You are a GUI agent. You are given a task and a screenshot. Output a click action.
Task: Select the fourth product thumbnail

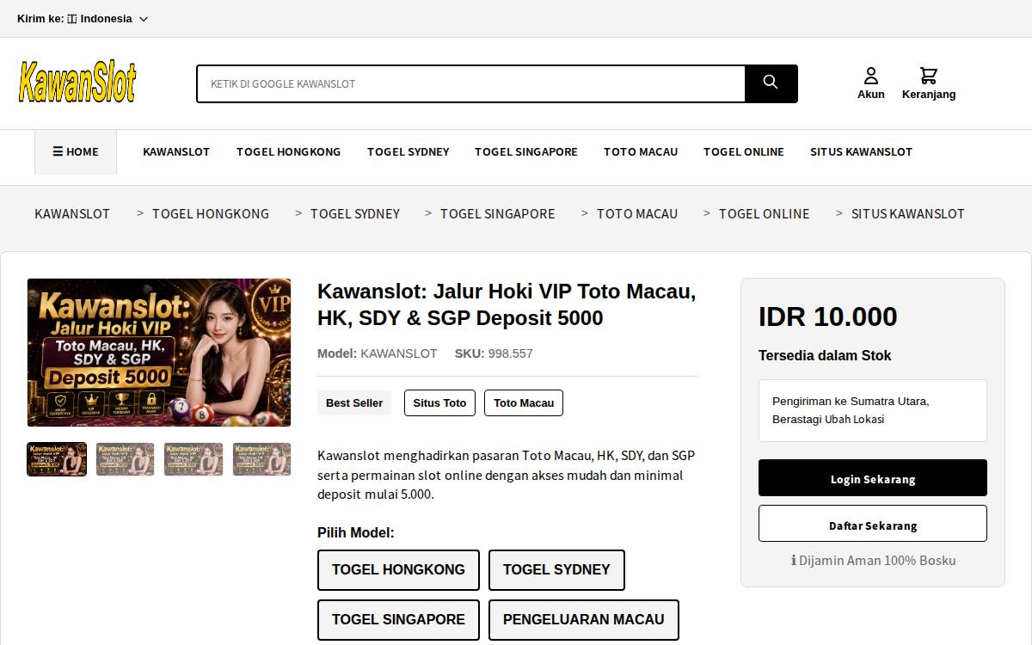point(262,459)
